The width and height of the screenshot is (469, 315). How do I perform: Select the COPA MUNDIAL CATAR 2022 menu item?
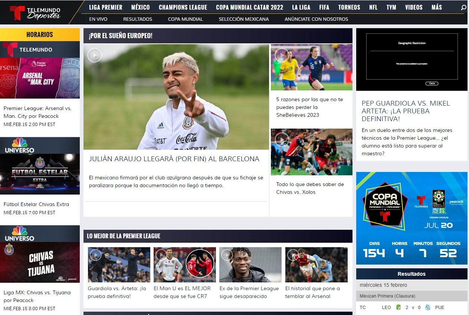point(249,7)
